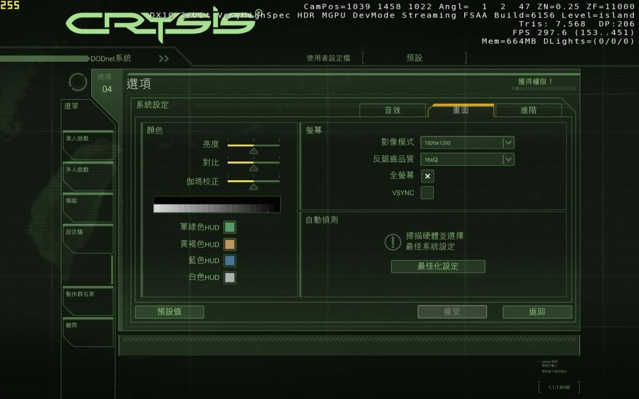Open the 影像模式 resolution dropdown

[508, 143]
